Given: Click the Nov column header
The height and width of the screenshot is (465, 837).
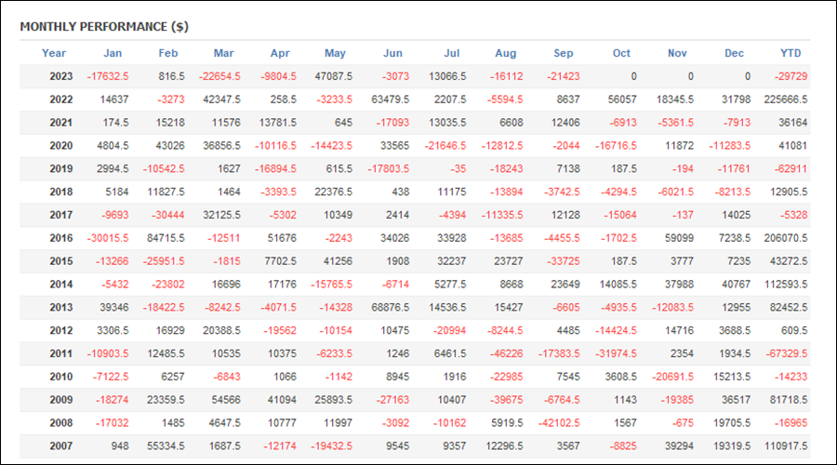Looking at the screenshot, I should (677, 53).
